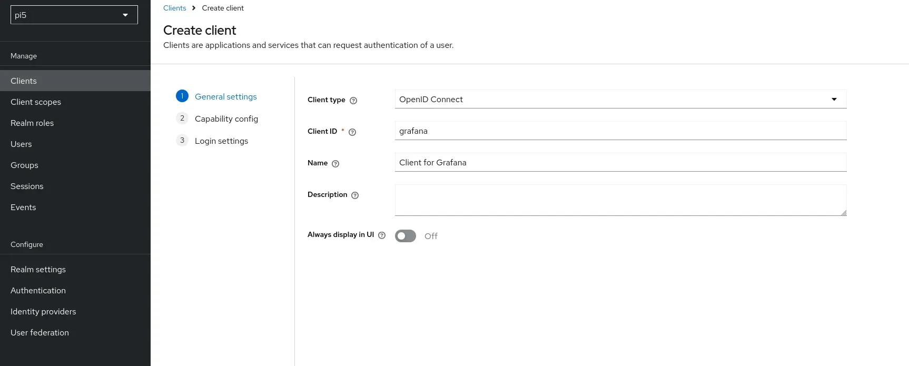Click the Description textarea resize handle

tap(844, 213)
